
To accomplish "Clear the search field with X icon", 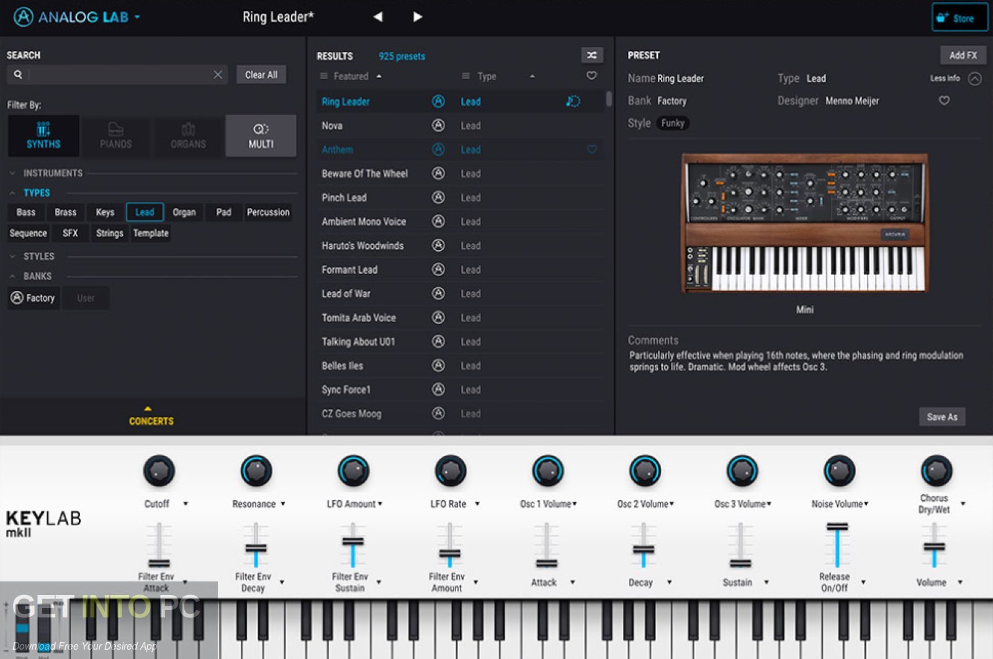I will click(218, 74).
